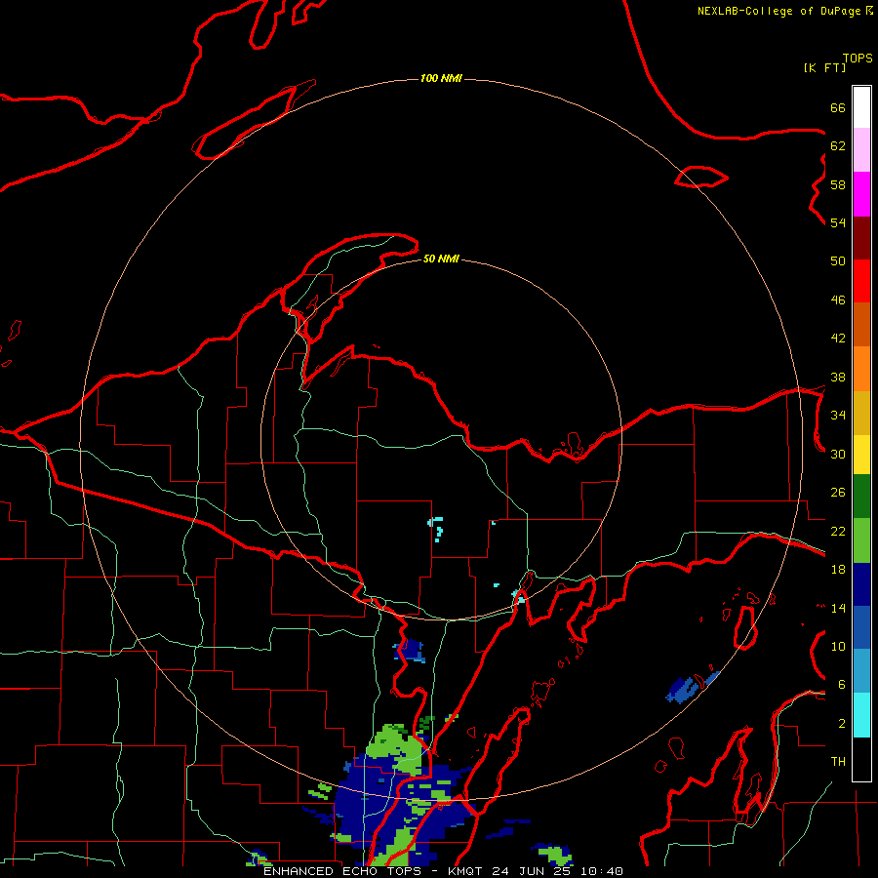The width and height of the screenshot is (878, 878).
Task: Click the cyan legend swatch
Action: click(x=861, y=715)
